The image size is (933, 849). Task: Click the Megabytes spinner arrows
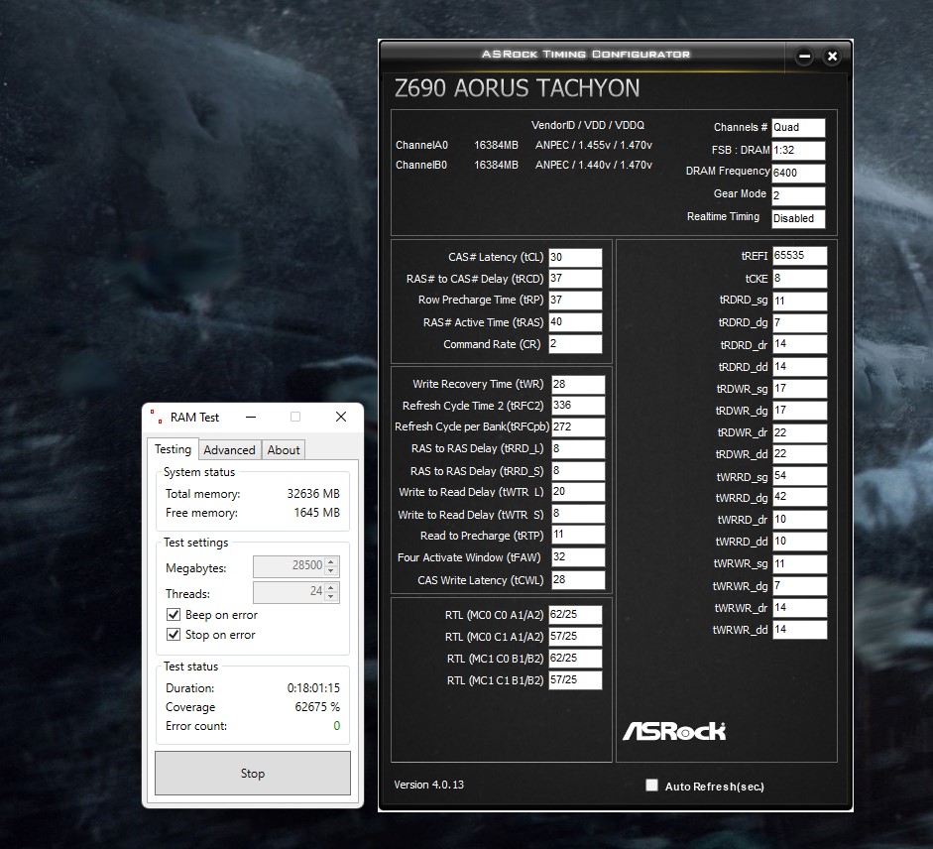point(331,567)
